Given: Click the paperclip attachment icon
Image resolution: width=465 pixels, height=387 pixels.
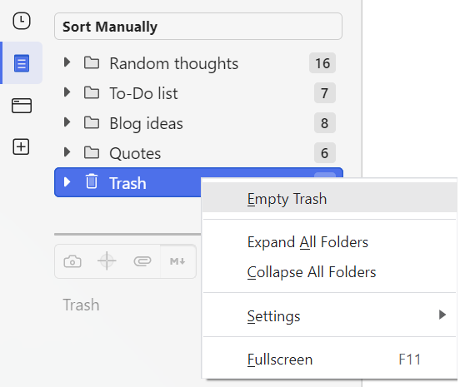Looking at the screenshot, I should (142, 261).
